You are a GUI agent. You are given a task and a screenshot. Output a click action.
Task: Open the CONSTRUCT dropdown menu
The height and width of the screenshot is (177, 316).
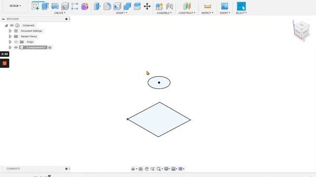(x=187, y=13)
